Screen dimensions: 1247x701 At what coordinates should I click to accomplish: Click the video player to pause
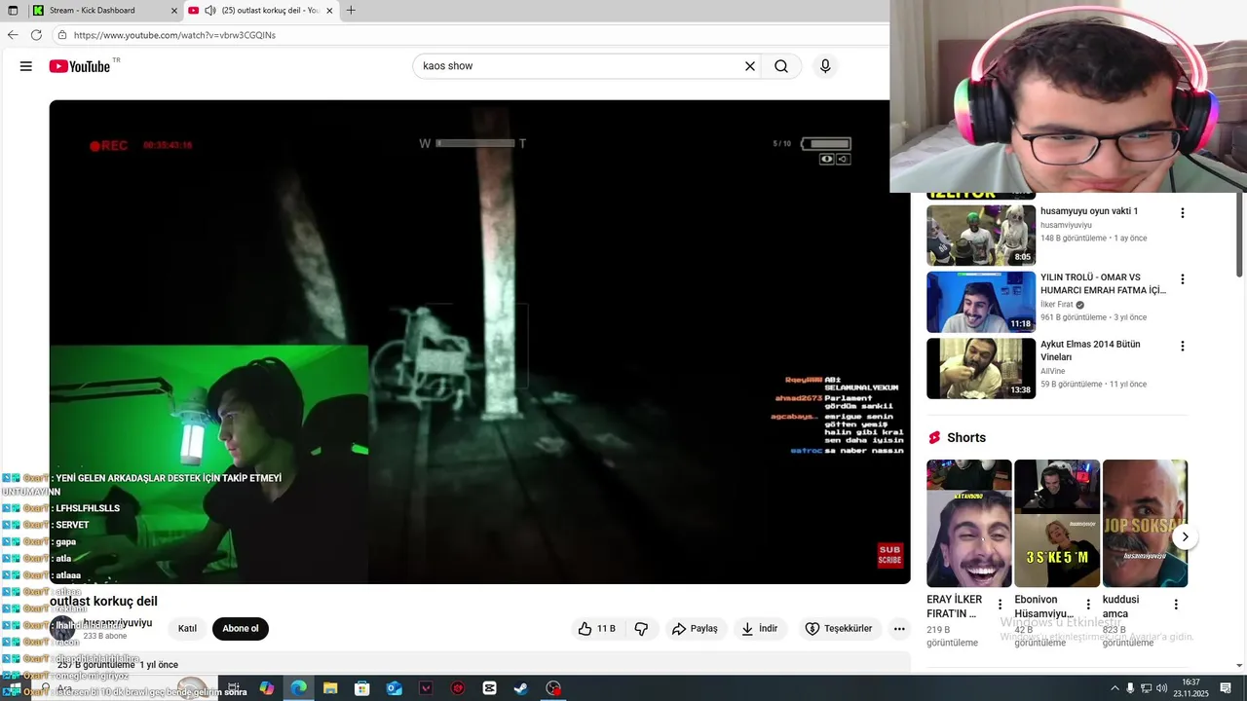coord(479,342)
